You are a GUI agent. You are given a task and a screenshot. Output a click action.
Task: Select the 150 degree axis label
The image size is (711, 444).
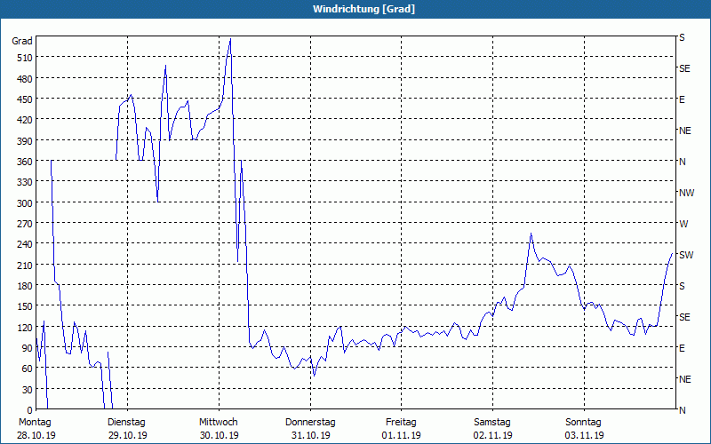tap(25, 306)
